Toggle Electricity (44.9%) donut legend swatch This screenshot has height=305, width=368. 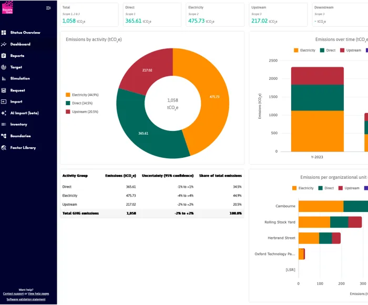tap(68, 95)
